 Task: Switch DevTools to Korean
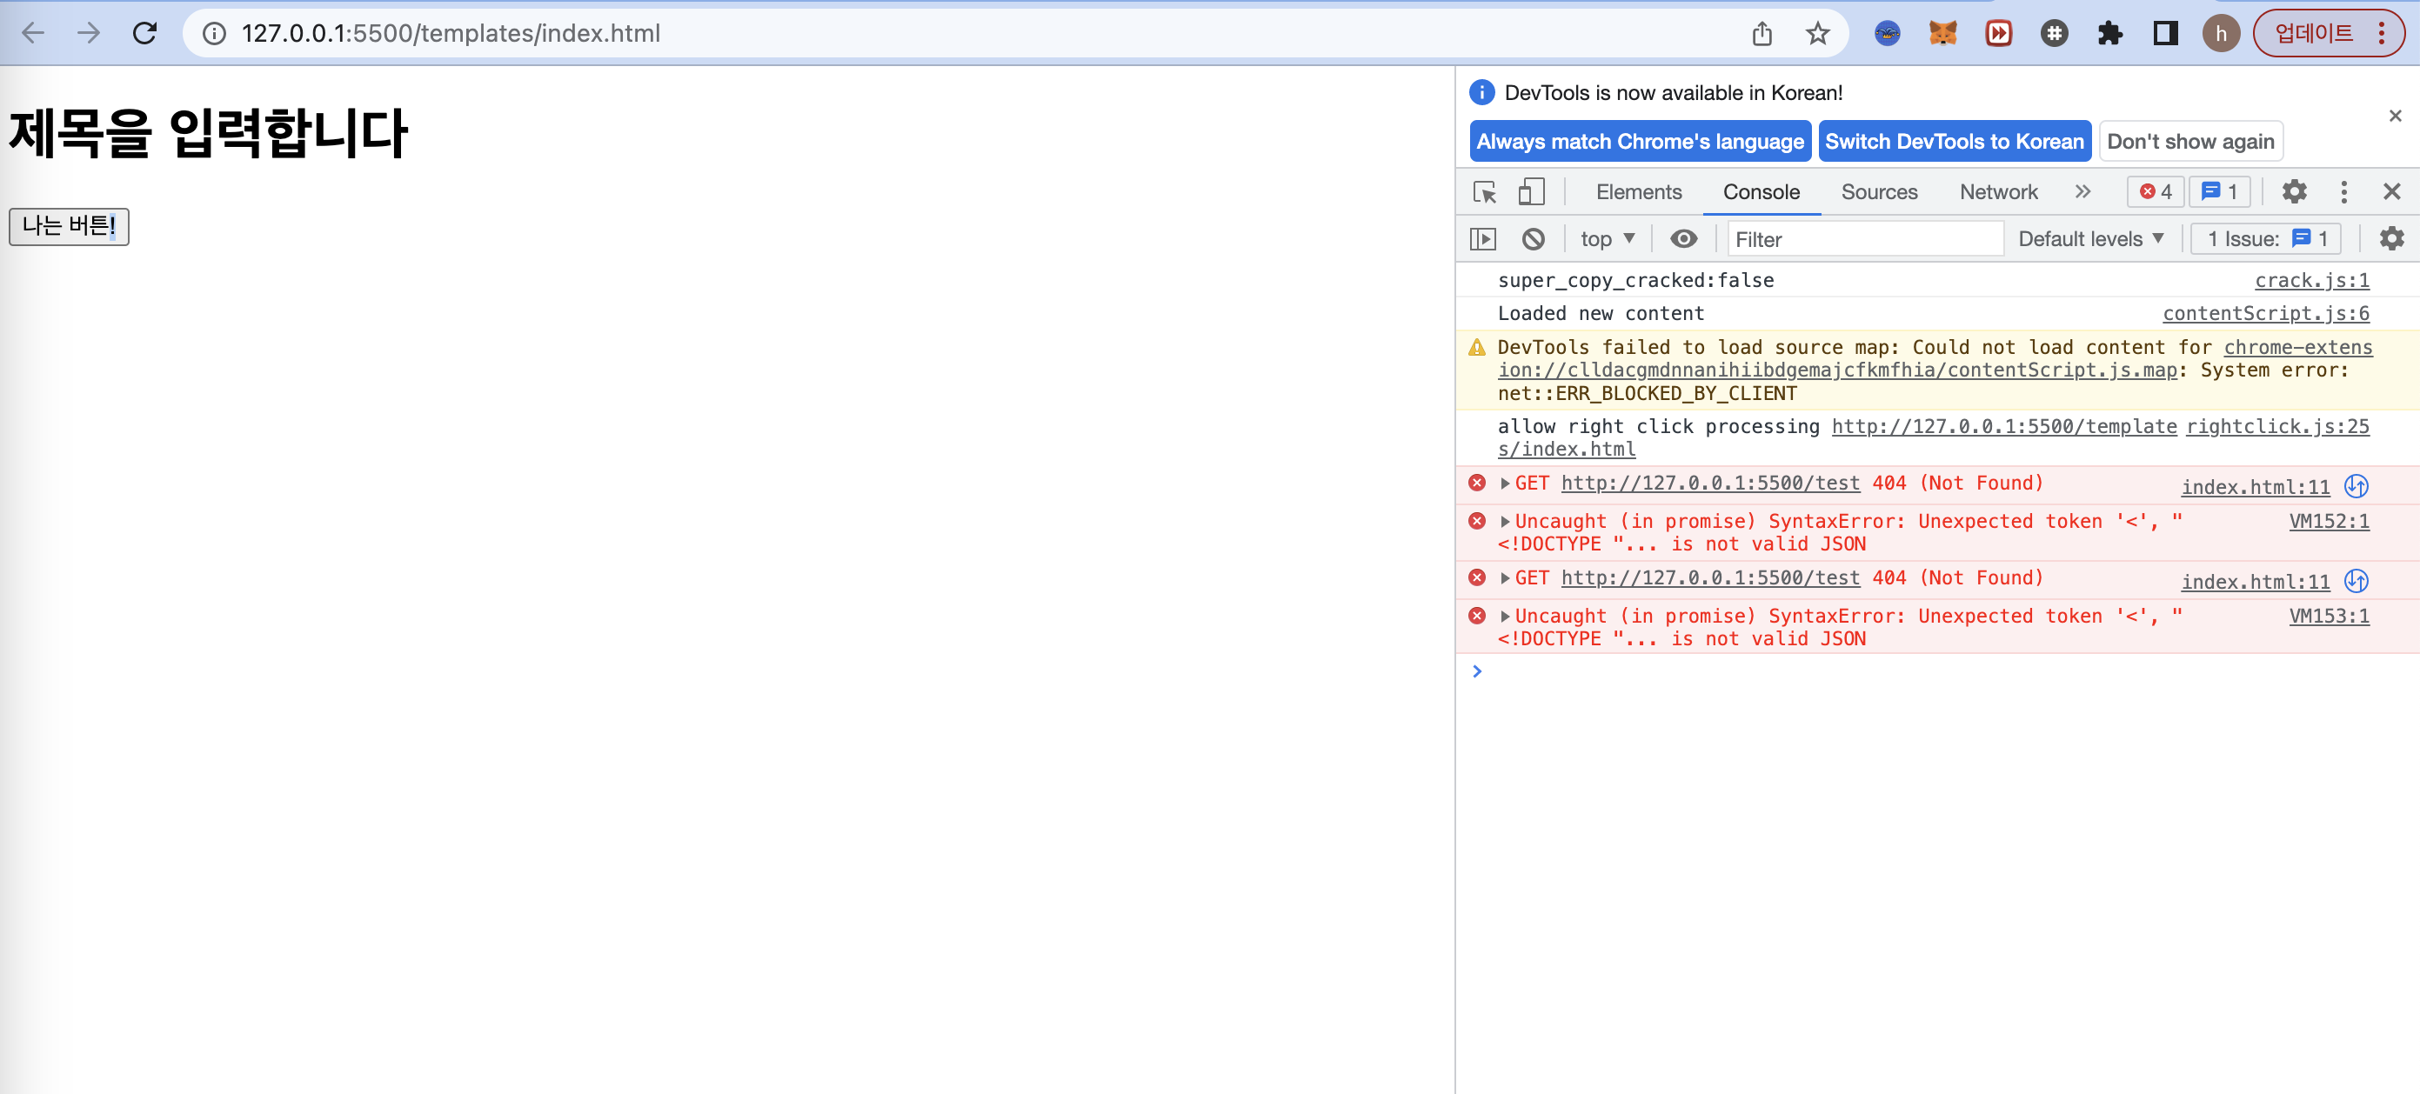click(x=1954, y=142)
